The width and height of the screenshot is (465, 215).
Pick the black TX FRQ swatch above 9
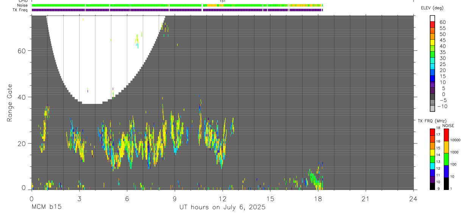click(x=432, y=186)
